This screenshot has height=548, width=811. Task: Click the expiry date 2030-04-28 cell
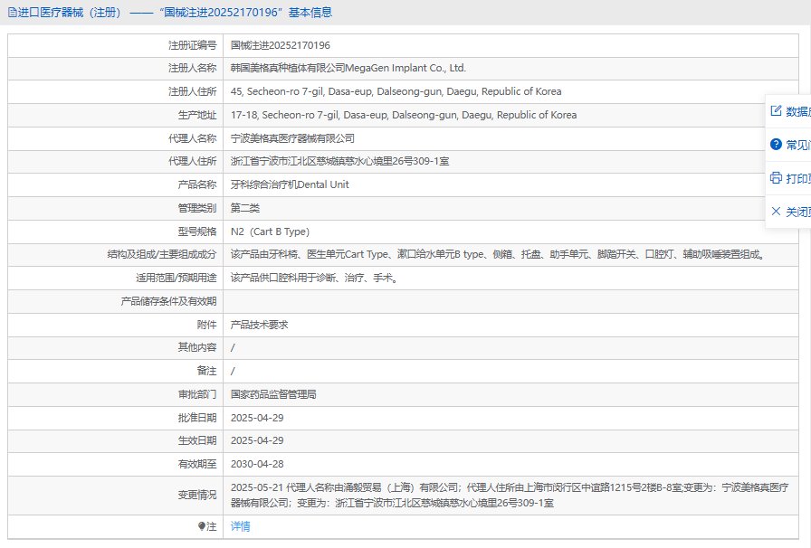(x=257, y=464)
